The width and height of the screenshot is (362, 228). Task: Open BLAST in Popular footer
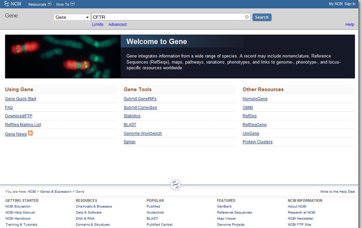152,218
